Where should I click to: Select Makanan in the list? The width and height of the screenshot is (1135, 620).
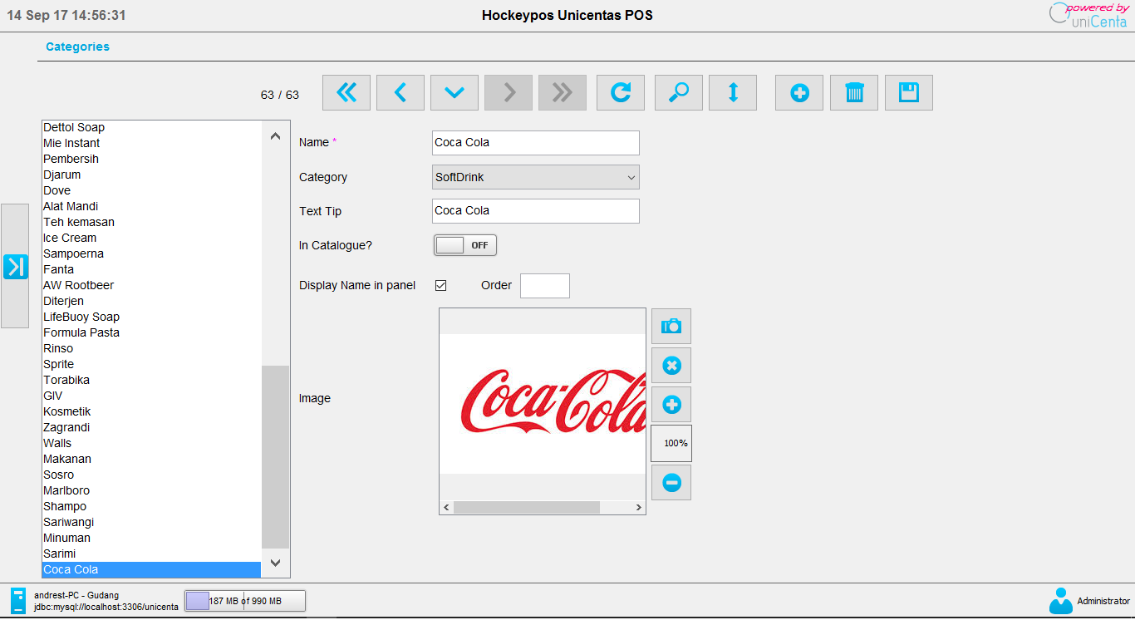click(x=152, y=459)
